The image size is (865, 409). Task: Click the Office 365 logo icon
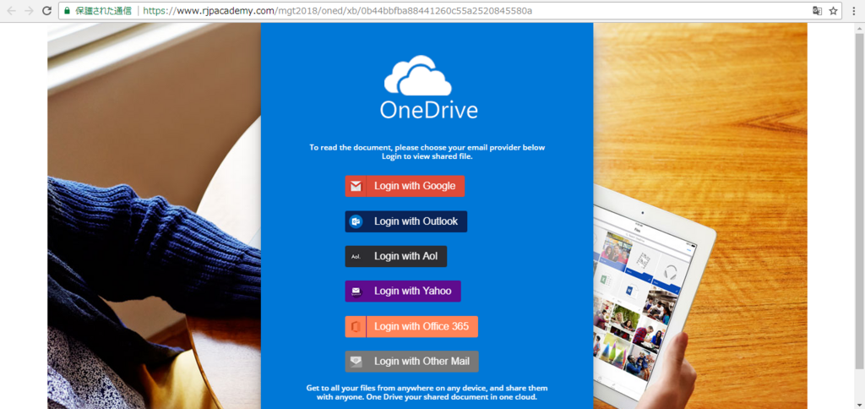click(x=356, y=326)
